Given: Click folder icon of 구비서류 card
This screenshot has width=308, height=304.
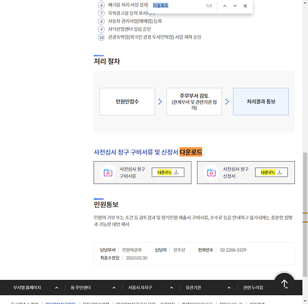Looking at the screenshot, I should tap(108, 173).
